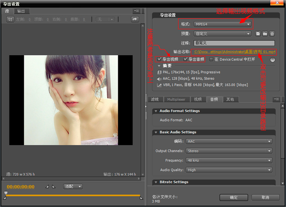Open the crop ratio 无 dropdown
This screenshot has height=207, width=286.
(x=105, y=20)
